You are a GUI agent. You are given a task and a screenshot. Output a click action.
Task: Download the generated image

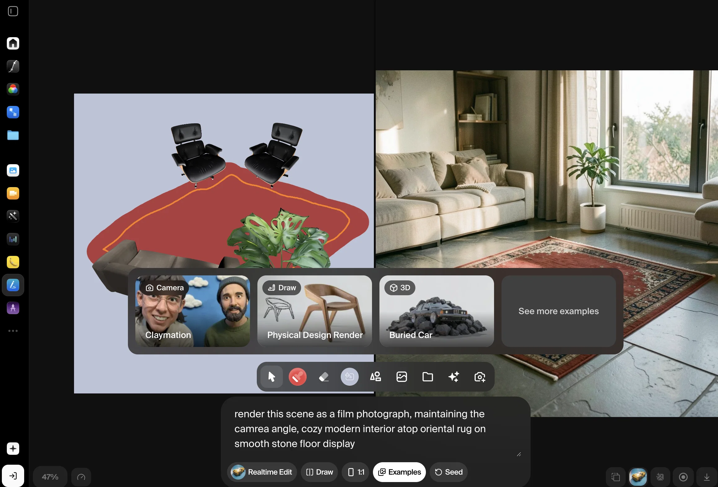707,477
